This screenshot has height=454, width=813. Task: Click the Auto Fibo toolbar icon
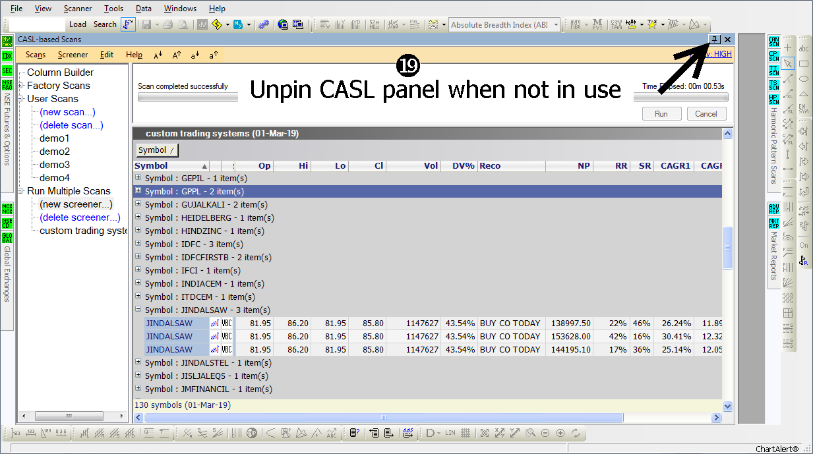(576, 25)
